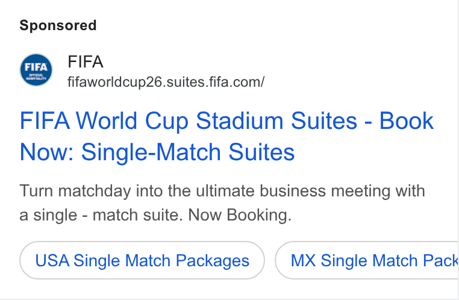The image size is (459, 300).
Task: Click the 'Packages' text in the USA chip
Action: tap(213, 261)
